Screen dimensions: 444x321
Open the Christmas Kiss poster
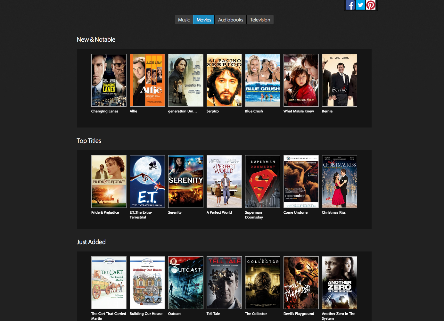[340, 181]
